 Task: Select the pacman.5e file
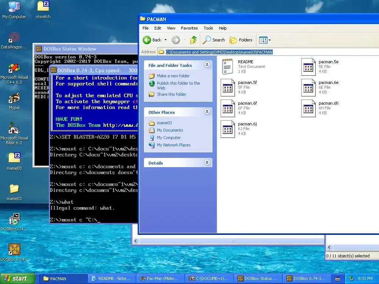(320, 67)
